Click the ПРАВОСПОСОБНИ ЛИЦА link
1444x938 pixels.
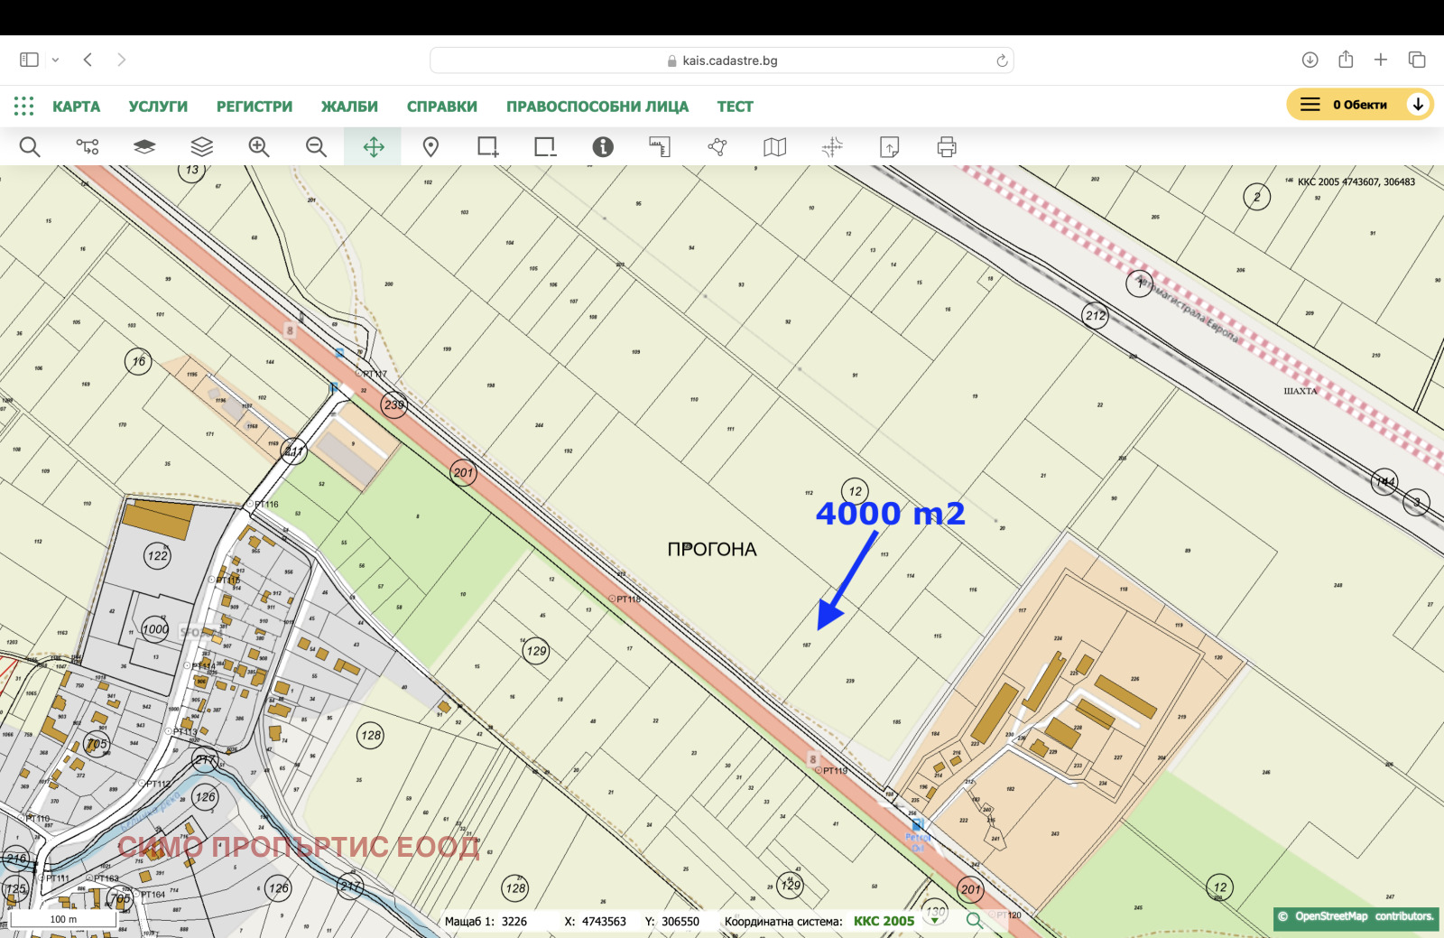tap(597, 107)
